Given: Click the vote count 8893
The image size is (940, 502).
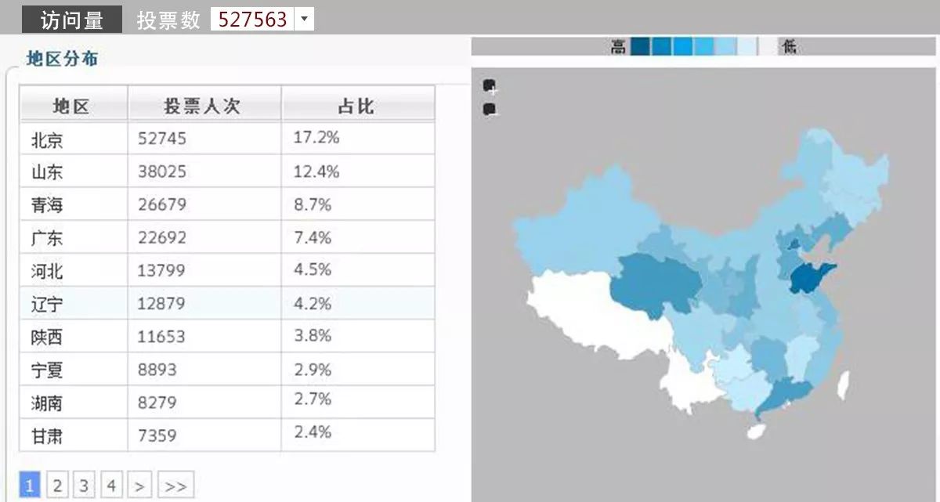Looking at the screenshot, I should [x=157, y=370].
